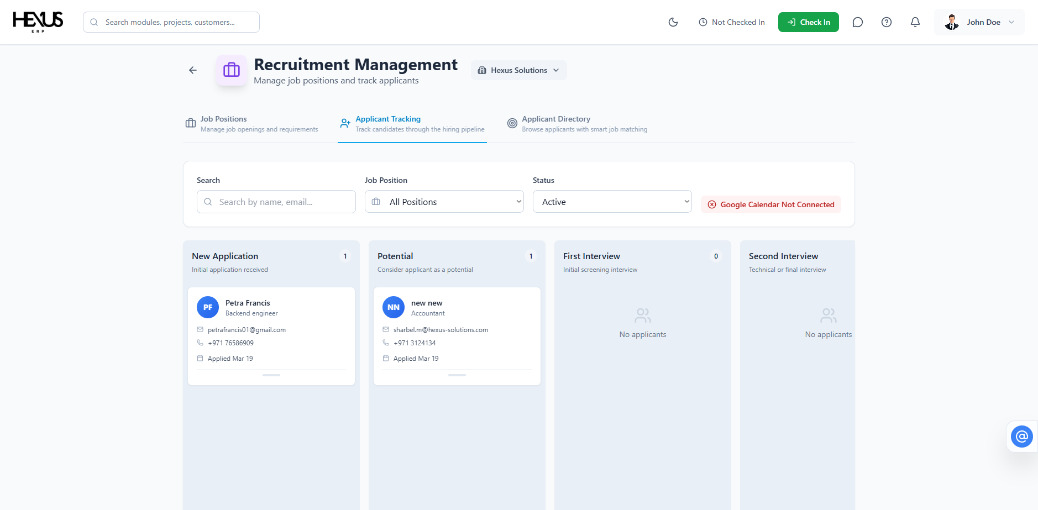Click the magnifier icon in global search
1038x510 pixels.
pos(94,22)
